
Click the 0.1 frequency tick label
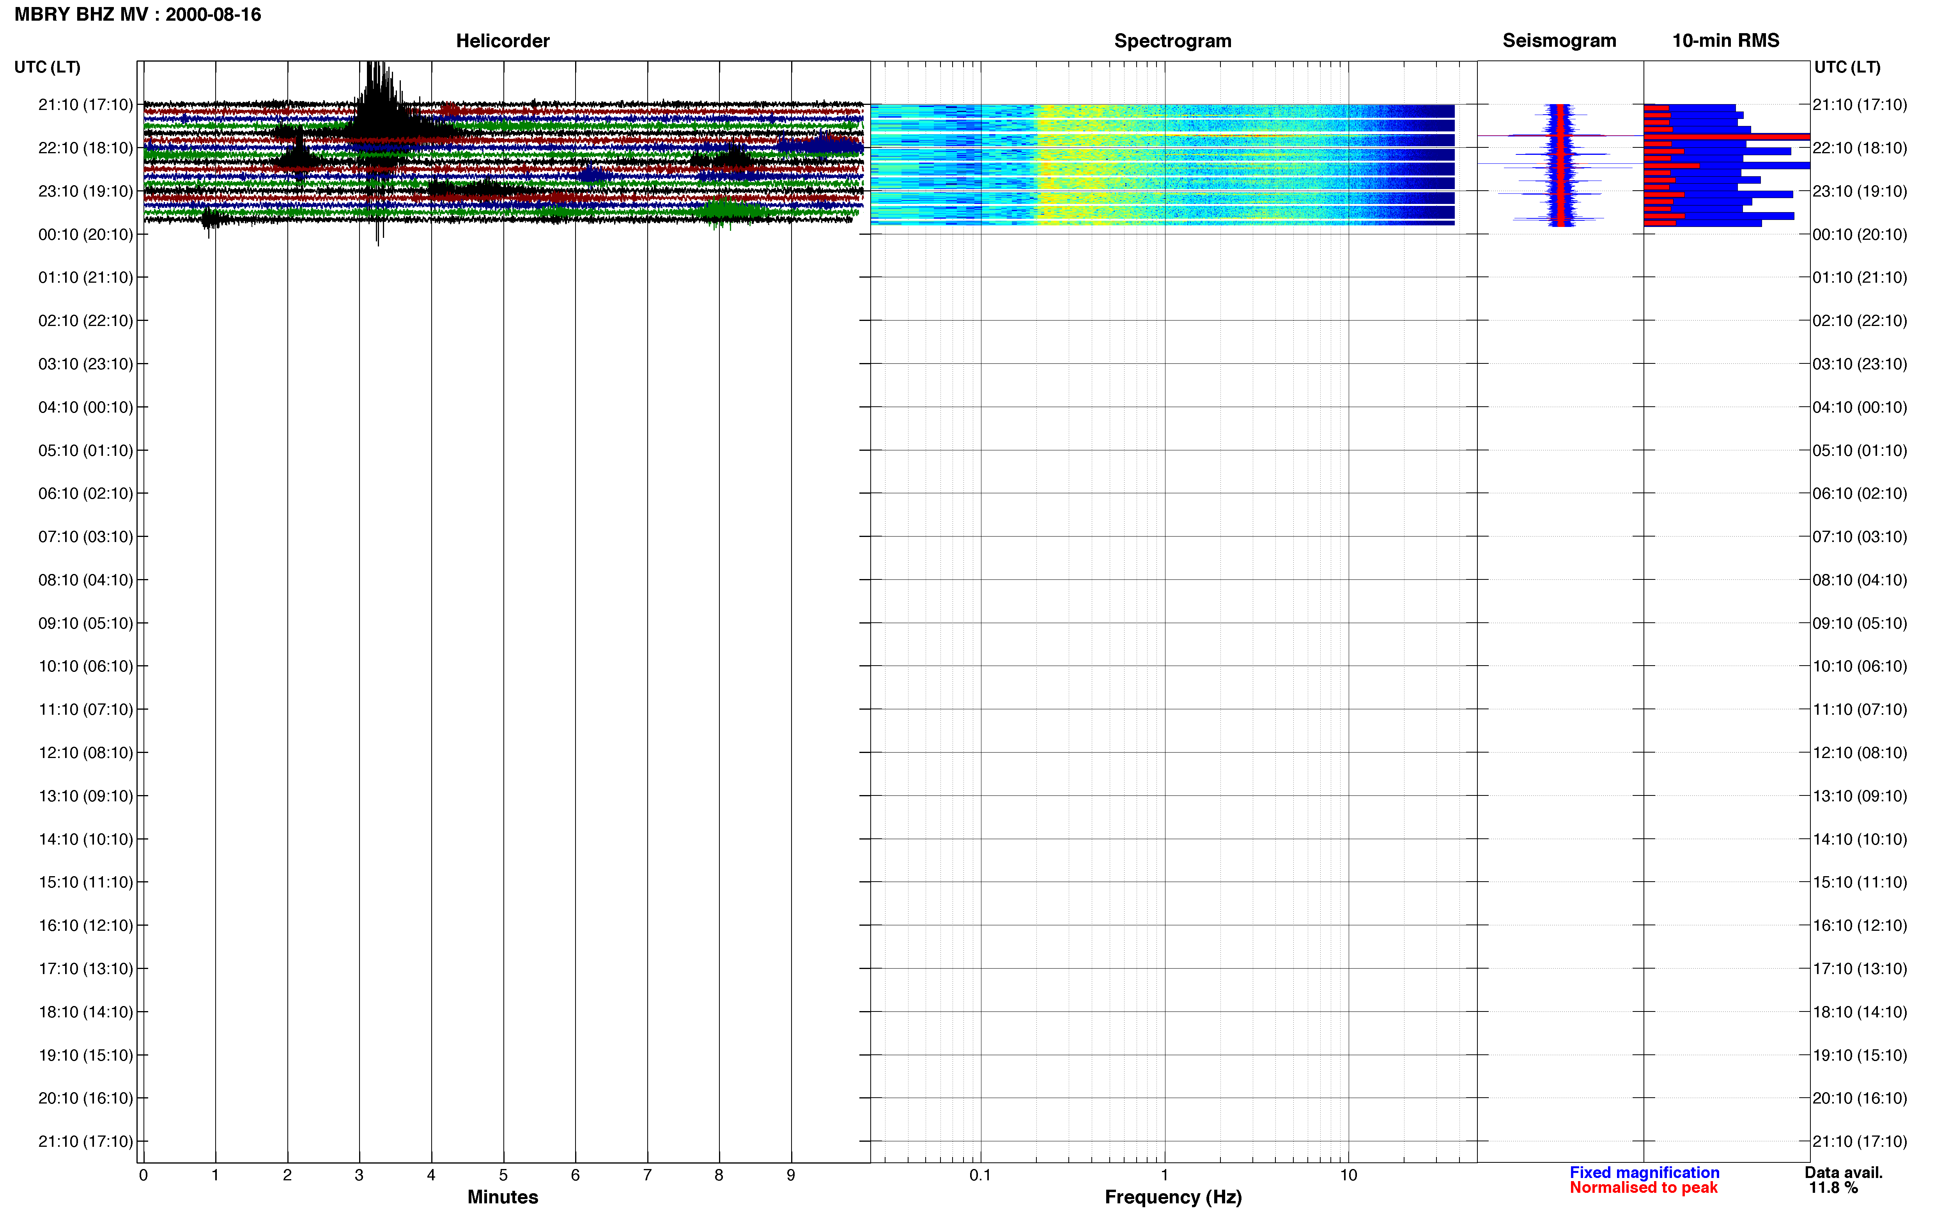[x=980, y=1175]
